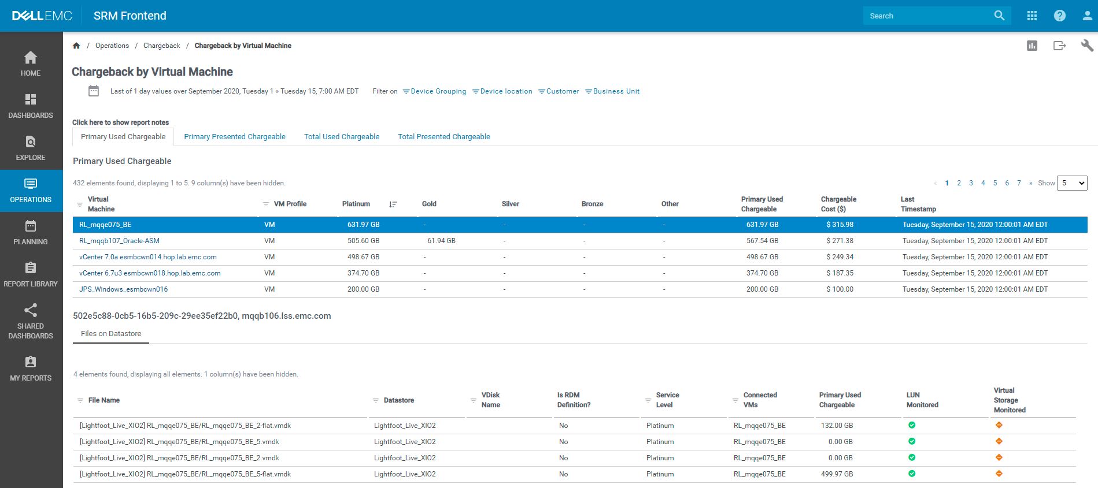Open the Device Grouping filter

click(x=434, y=91)
